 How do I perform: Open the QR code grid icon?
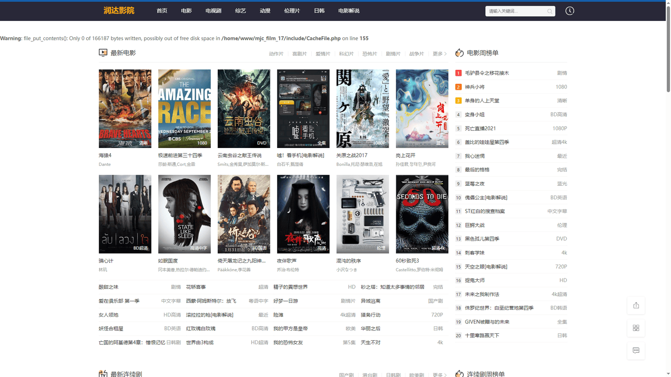(x=636, y=328)
